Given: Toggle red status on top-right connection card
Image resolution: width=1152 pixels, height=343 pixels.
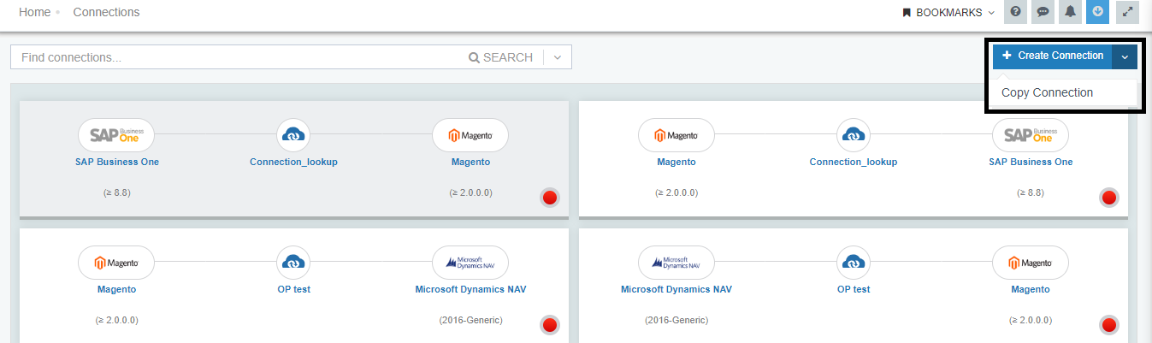Looking at the screenshot, I should click(x=1109, y=198).
